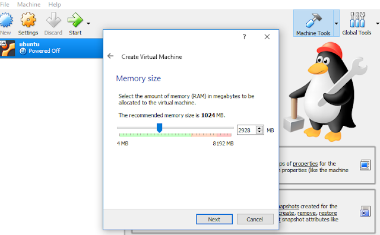Click the ubuntu VM OS icon
The height and width of the screenshot is (235, 380).
pyautogui.click(x=8, y=48)
